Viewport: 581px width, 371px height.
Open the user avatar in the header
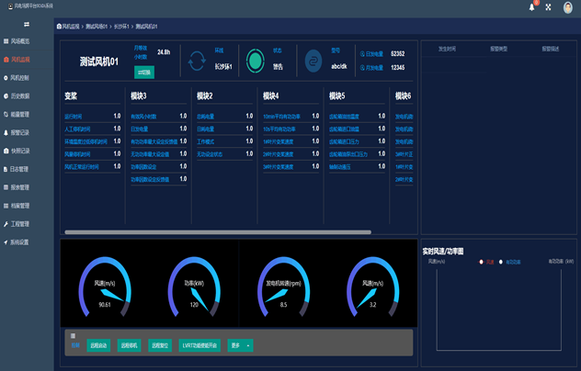[567, 7]
